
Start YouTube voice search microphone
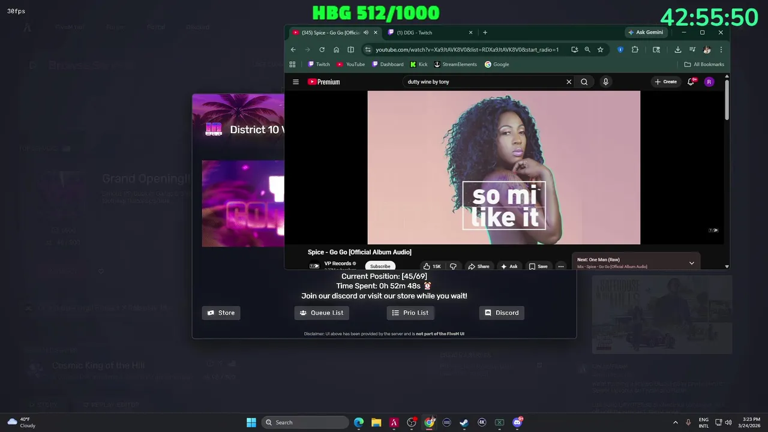point(605,82)
